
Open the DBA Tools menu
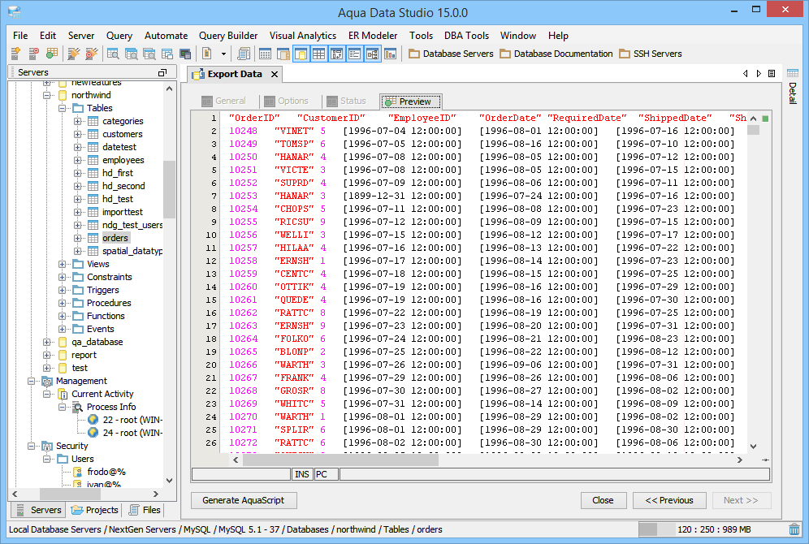point(466,36)
